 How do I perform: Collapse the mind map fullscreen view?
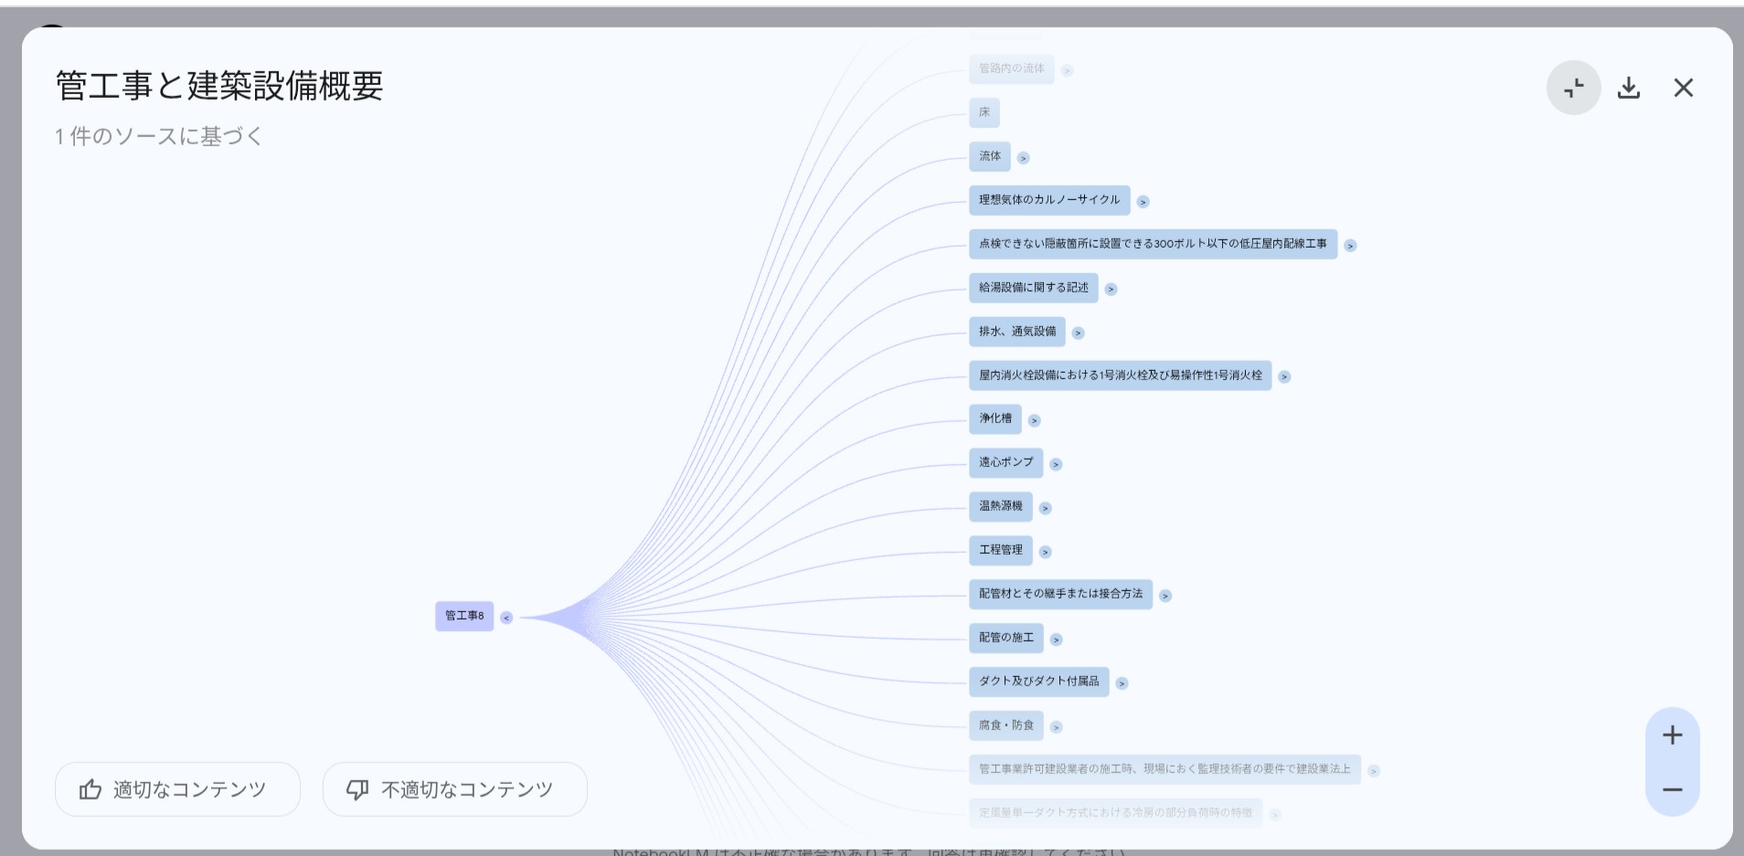point(1573,88)
